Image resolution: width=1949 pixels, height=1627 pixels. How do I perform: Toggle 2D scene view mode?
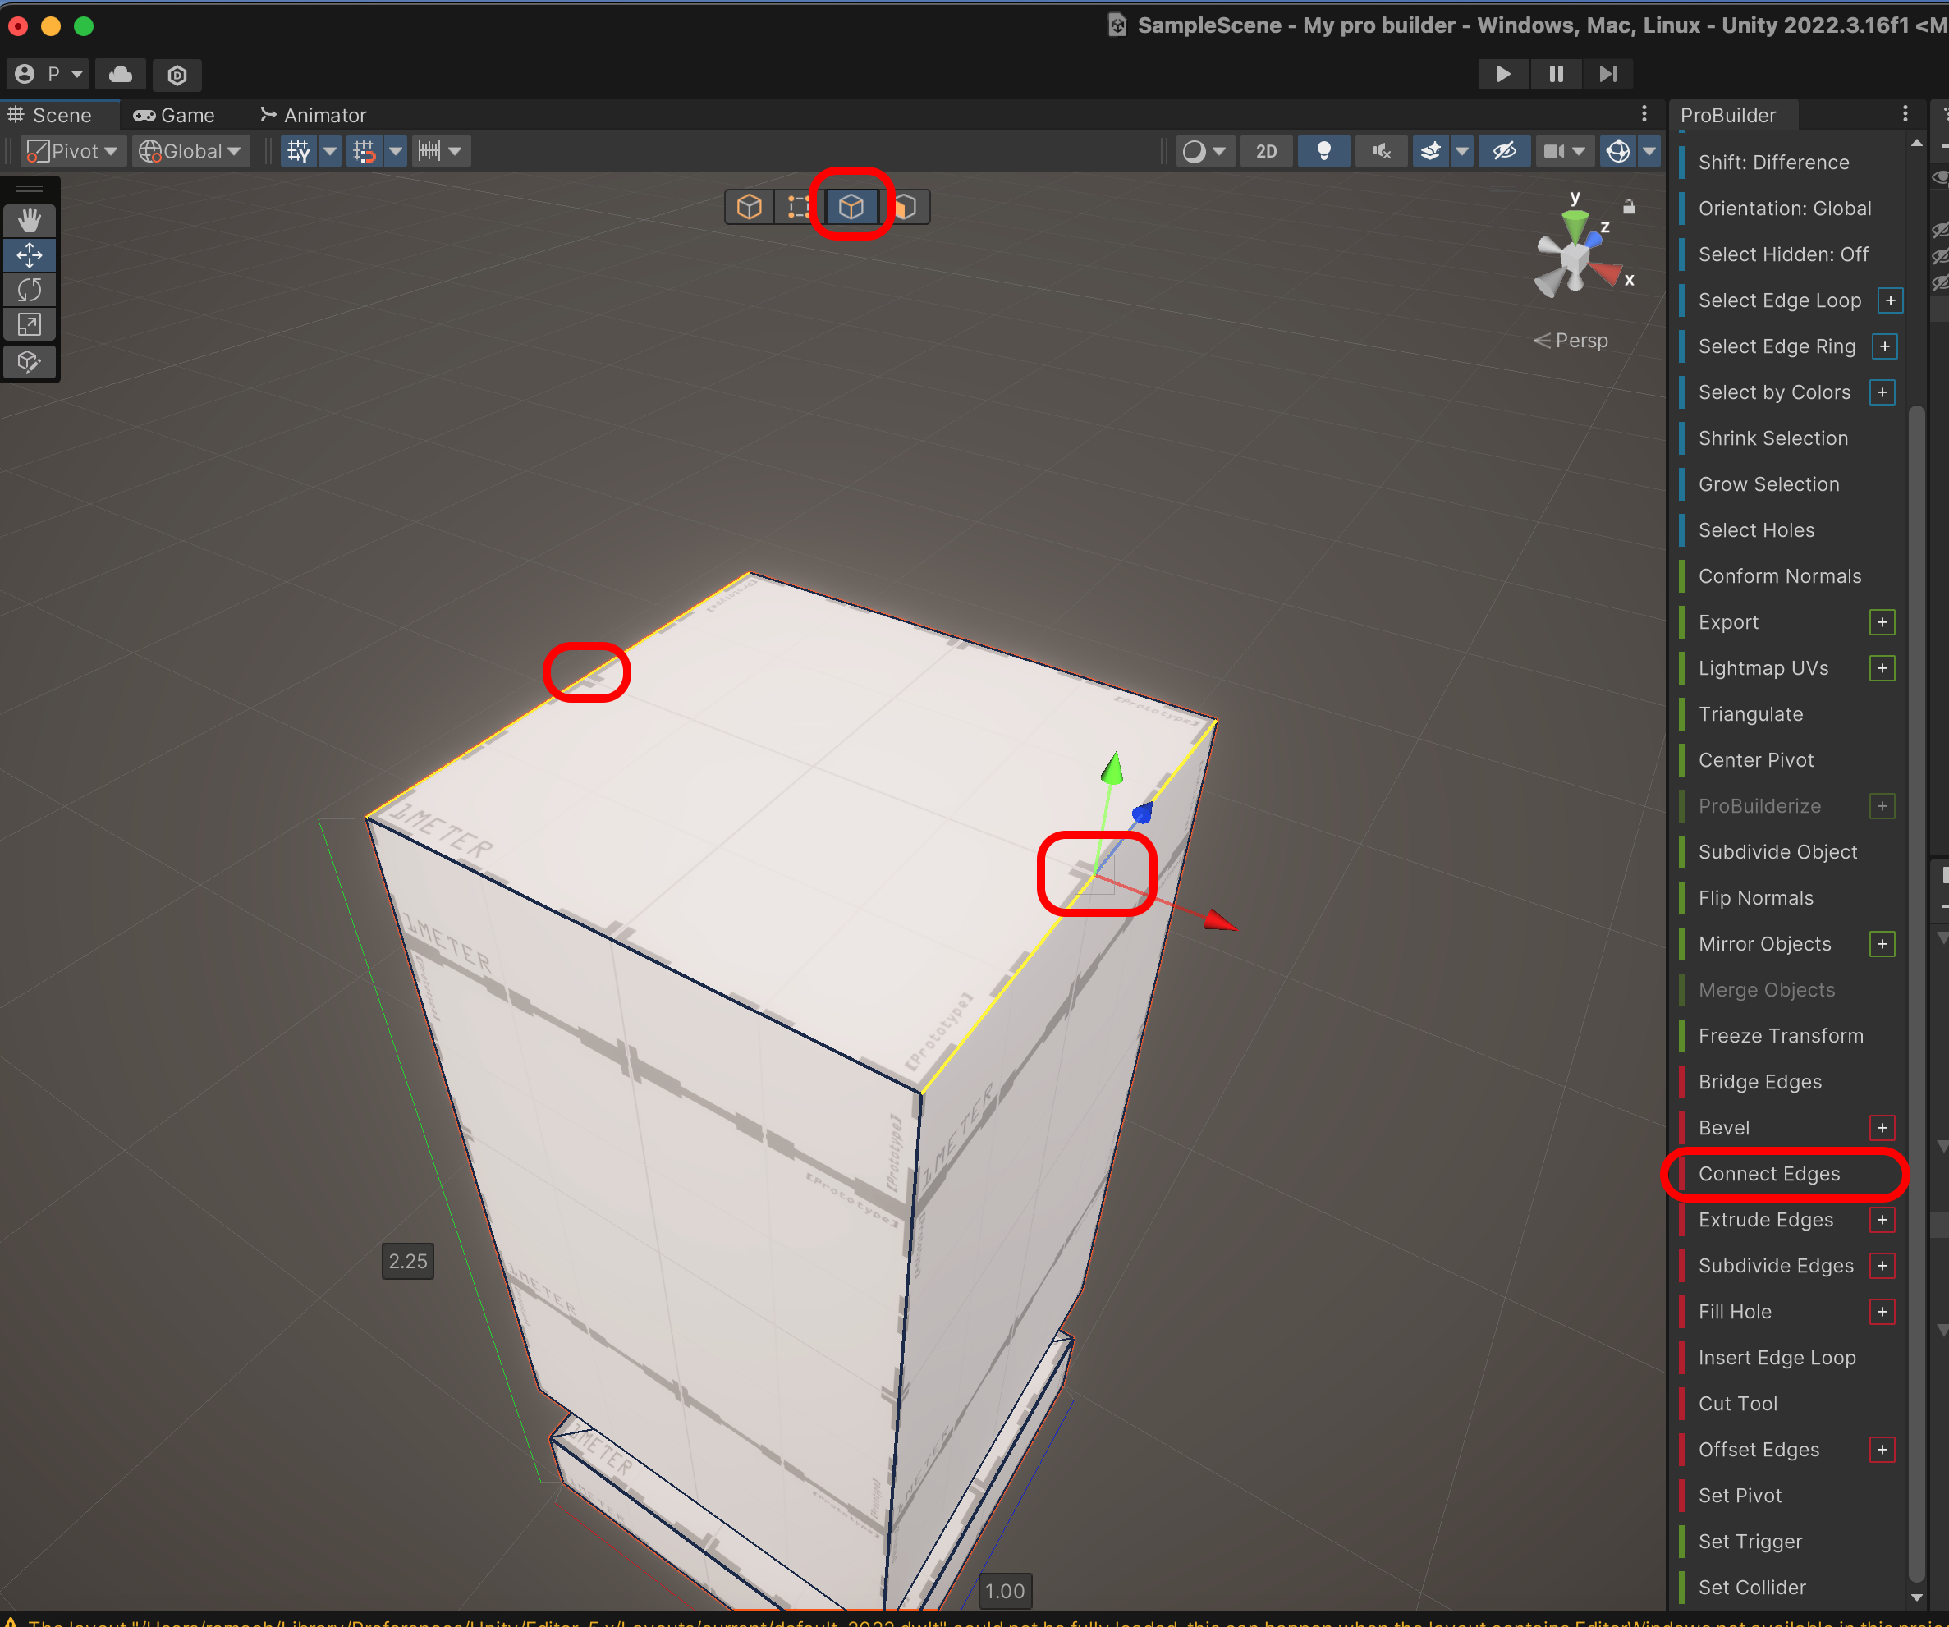click(1266, 151)
